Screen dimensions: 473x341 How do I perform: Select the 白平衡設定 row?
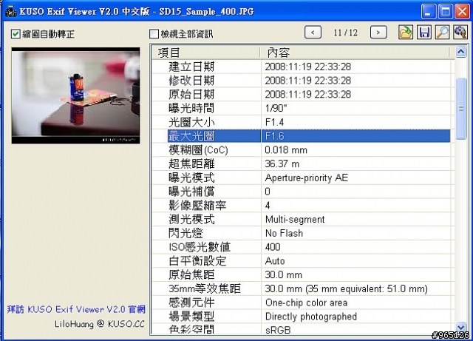(302, 261)
